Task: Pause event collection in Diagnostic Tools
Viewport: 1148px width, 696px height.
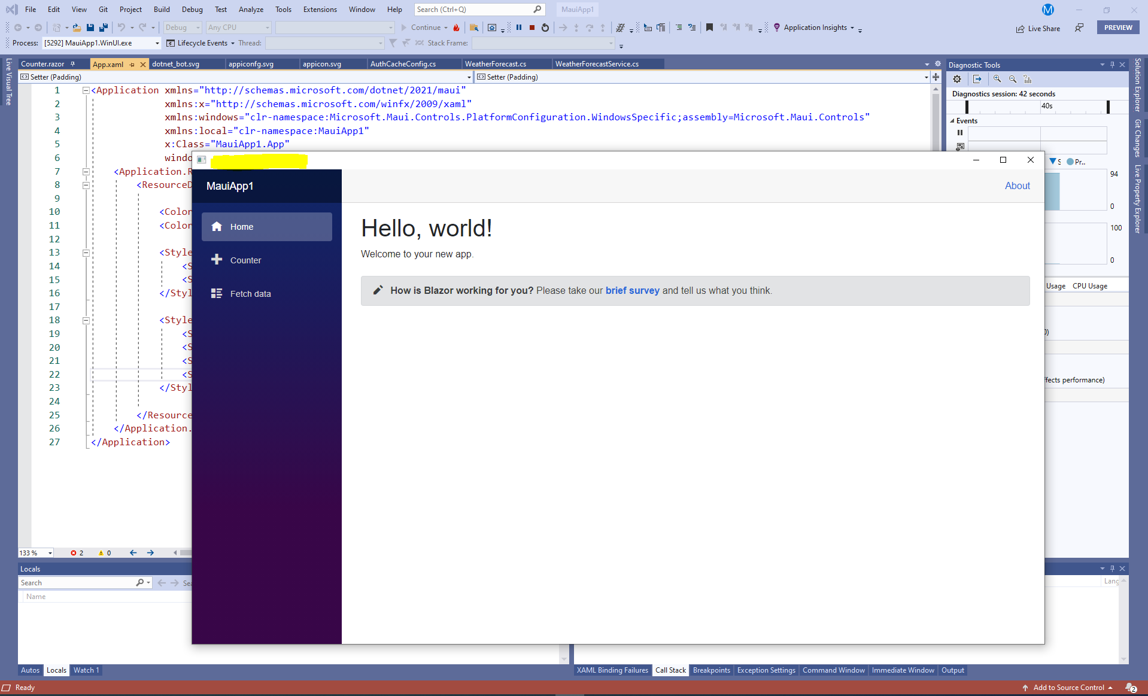Action: tap(960, 132)
